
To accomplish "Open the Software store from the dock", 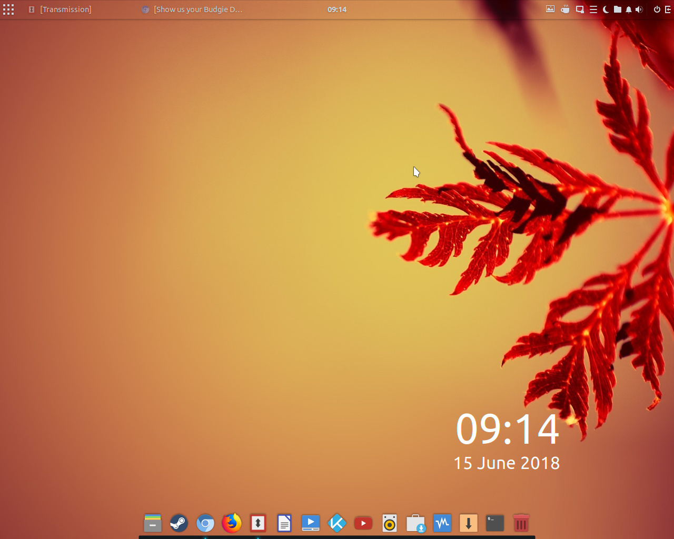I will [416, 523].
